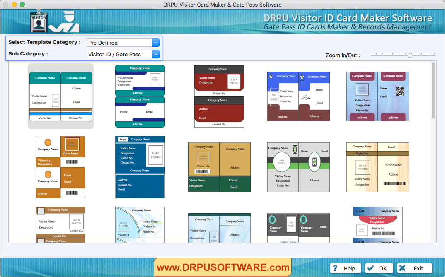Select the blue star template with signature
445x277 pixels.
(298, 96)
